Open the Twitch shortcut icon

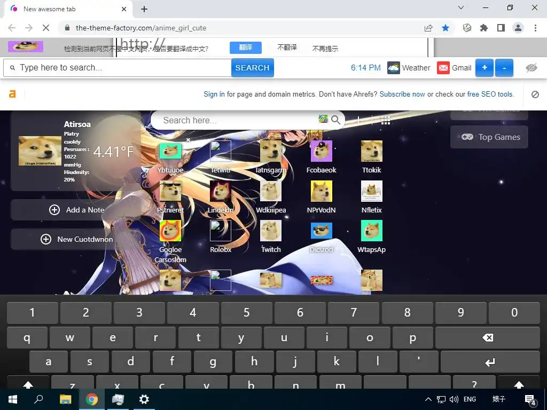tap(271, 231)
